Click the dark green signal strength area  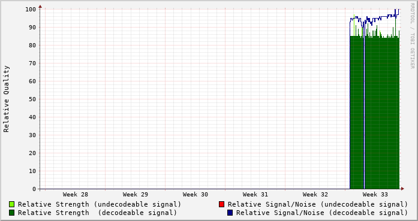tap(382, 113)
